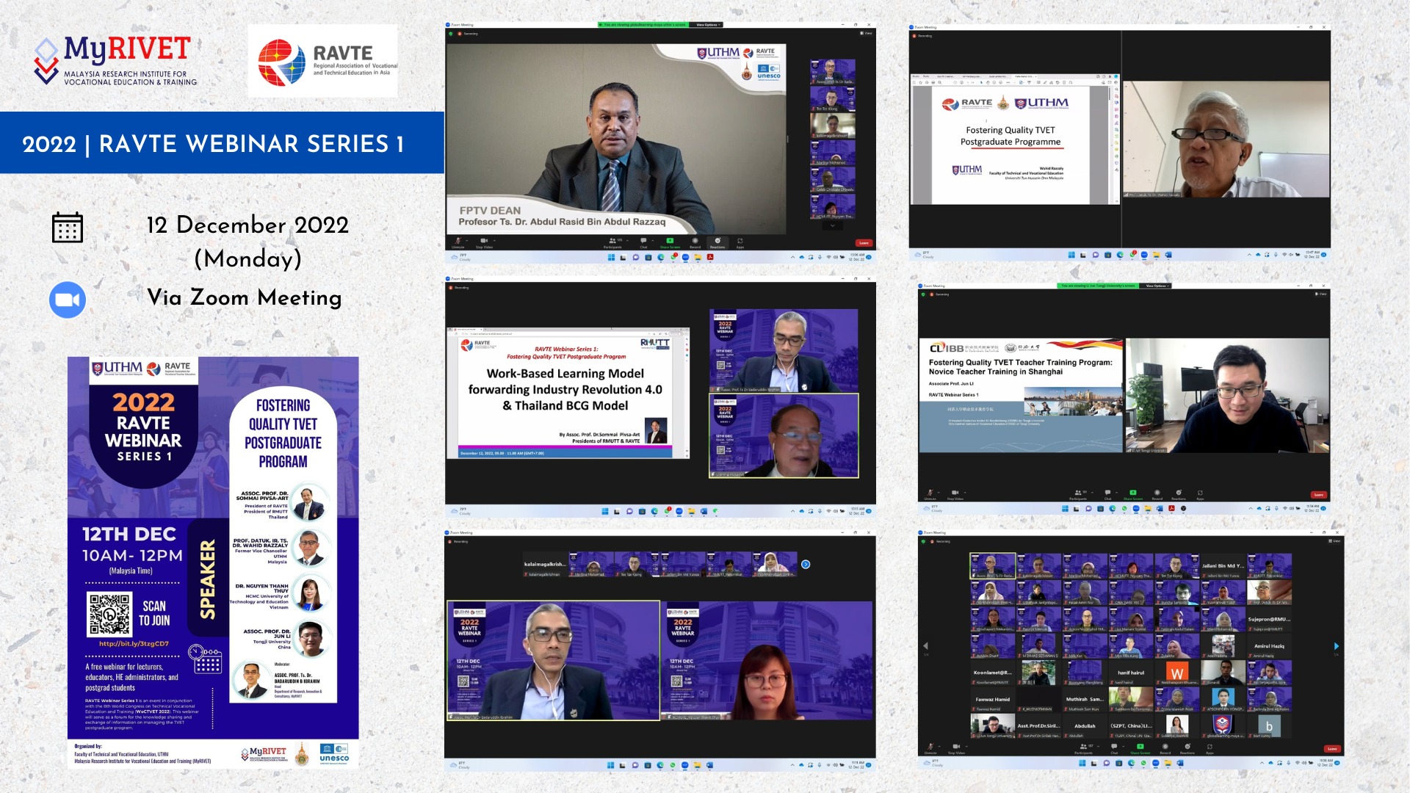Select Amirul Haziq tile in gallery view
The height and width of the screenshot is (793, 1410).
click(x=1269, y=647)
